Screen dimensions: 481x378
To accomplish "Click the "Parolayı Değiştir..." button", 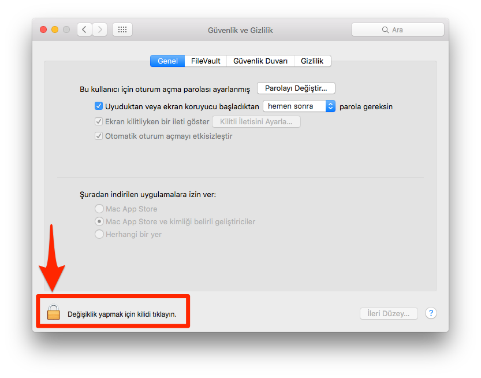I will [x=296, y=88].
